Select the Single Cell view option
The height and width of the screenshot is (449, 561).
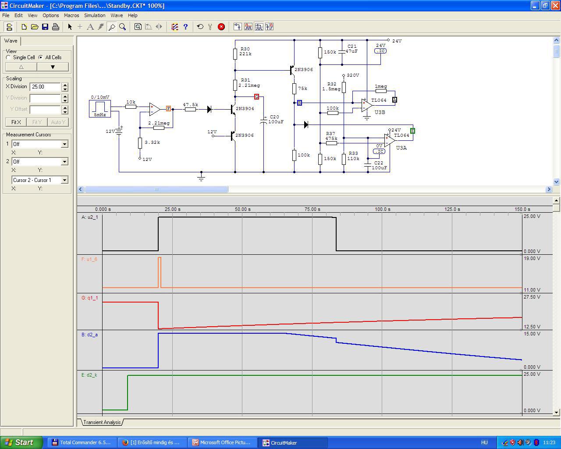click(9, 57)
